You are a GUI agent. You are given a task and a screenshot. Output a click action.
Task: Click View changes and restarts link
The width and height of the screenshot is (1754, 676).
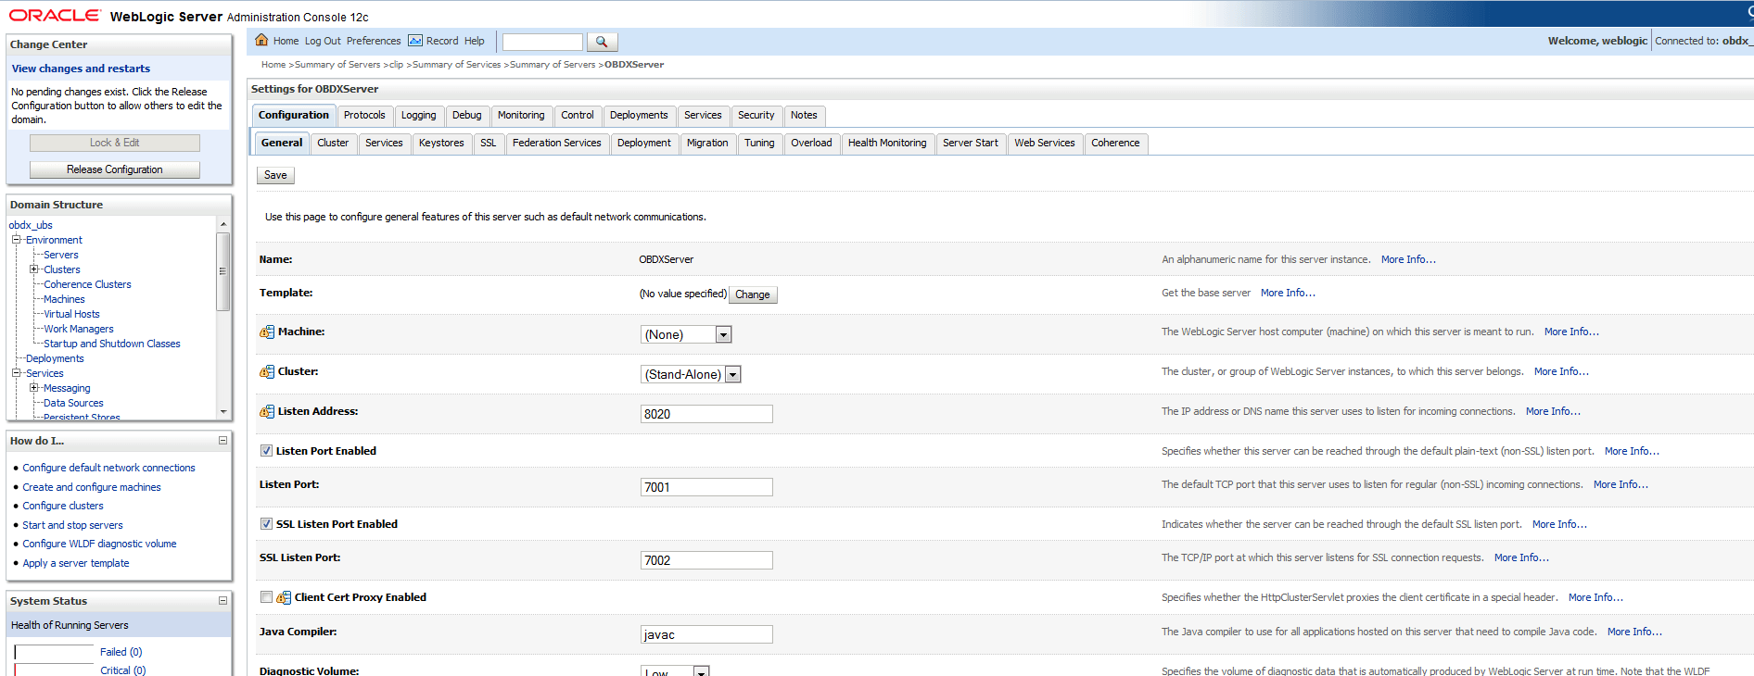tap(81, 69)
